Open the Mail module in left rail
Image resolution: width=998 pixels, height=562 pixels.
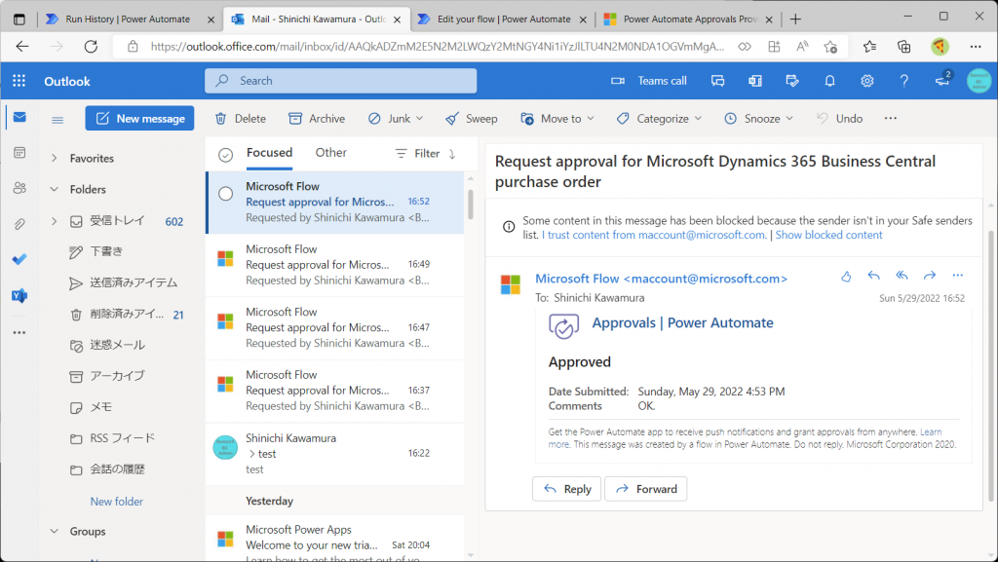19,118
